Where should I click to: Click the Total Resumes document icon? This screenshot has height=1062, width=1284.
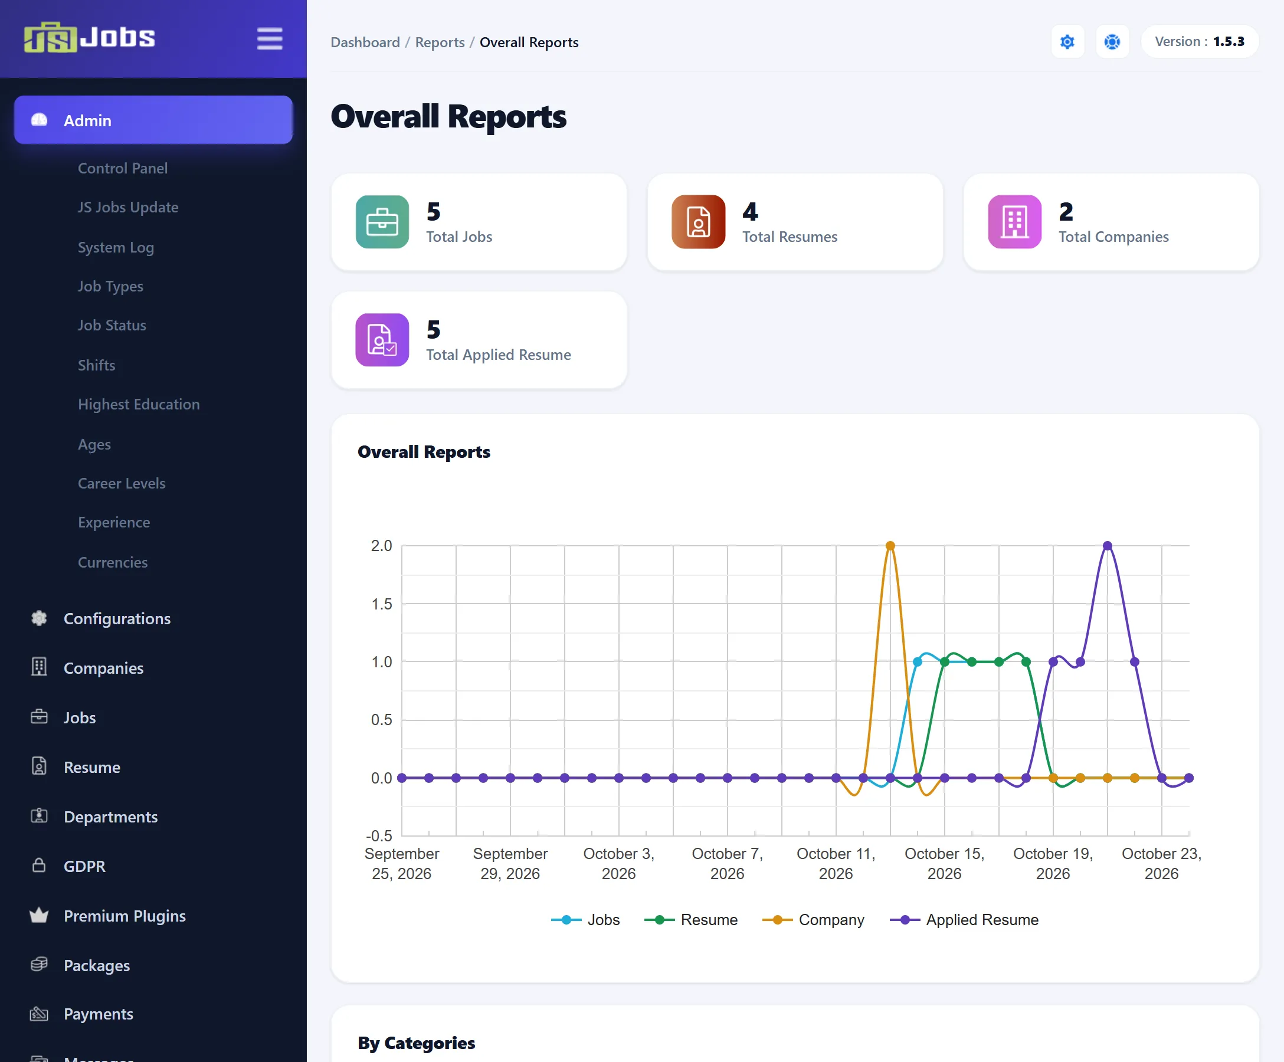coord(698,222)
